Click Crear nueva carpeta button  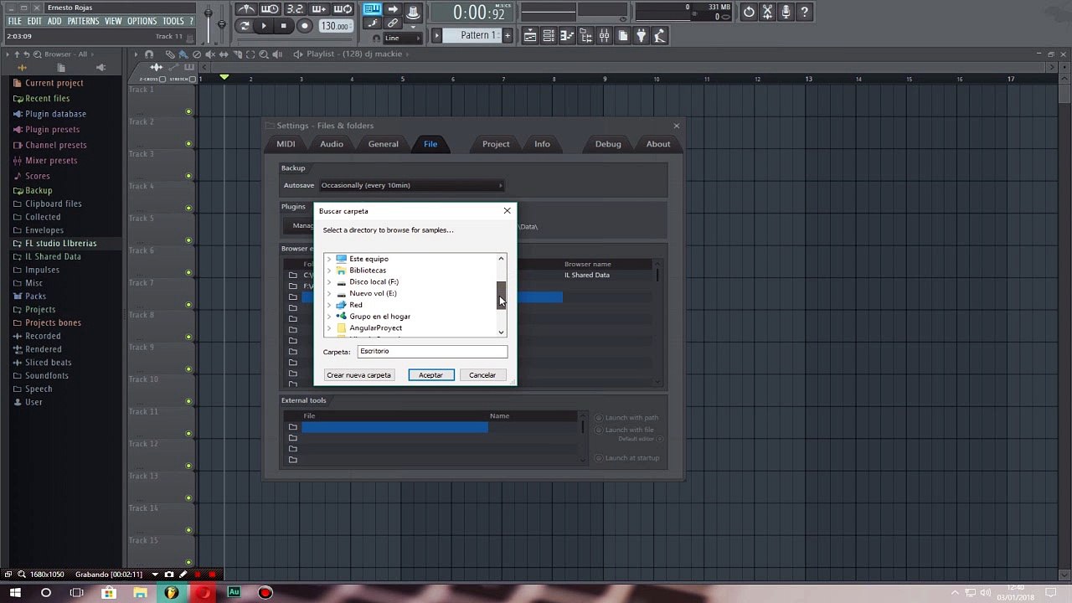[x=358, y=375]
